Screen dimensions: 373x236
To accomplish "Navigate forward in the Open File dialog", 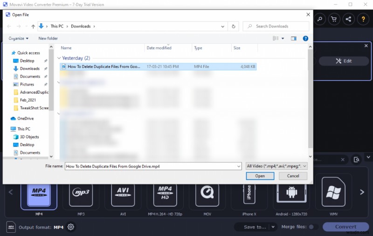I will 19,27.
